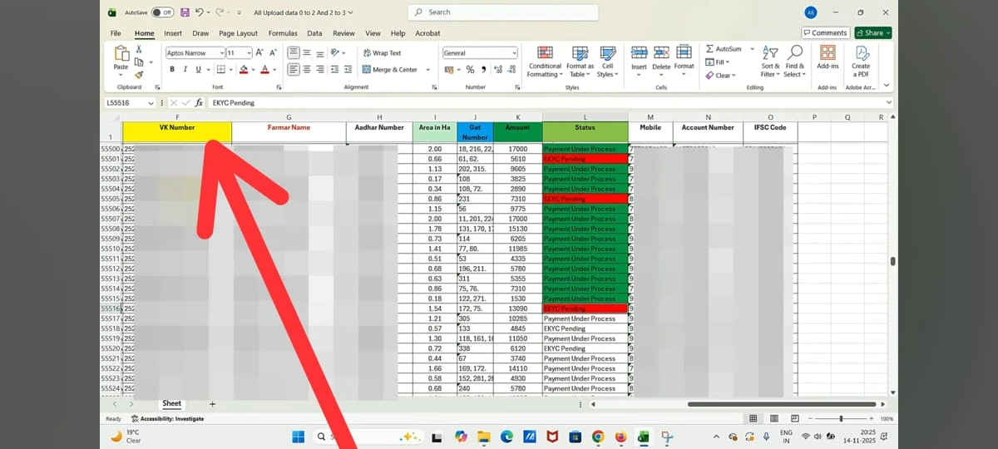Click the Format Painter brush icon

click(x=139, y=75)
